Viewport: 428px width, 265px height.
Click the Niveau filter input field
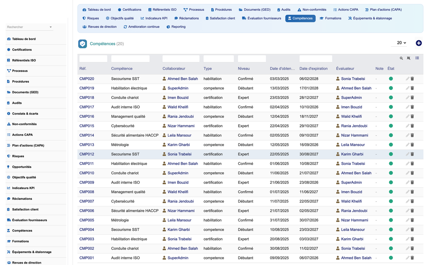click(252, 58)
